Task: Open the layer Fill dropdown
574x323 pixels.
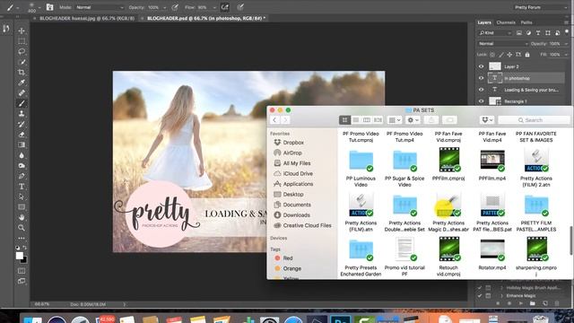Action: (x=566, y=55)
